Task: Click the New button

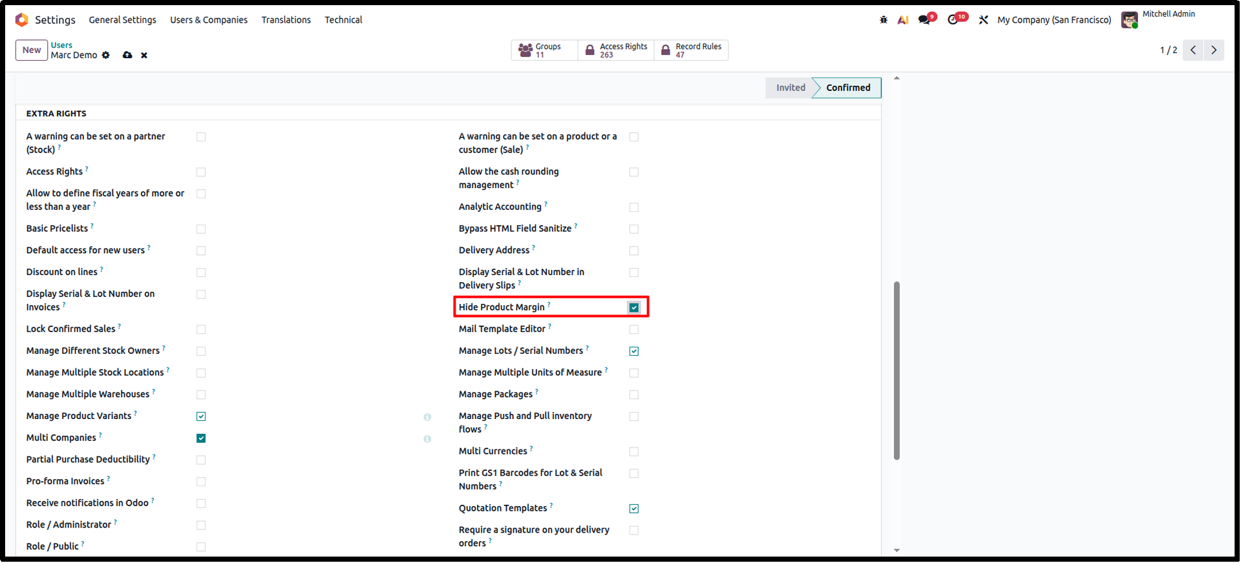Action: (x=32, y=50)
